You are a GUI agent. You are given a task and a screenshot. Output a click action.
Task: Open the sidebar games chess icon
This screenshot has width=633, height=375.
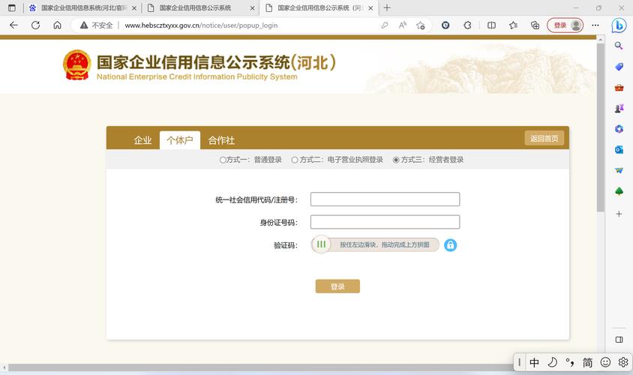click(619, 108)
